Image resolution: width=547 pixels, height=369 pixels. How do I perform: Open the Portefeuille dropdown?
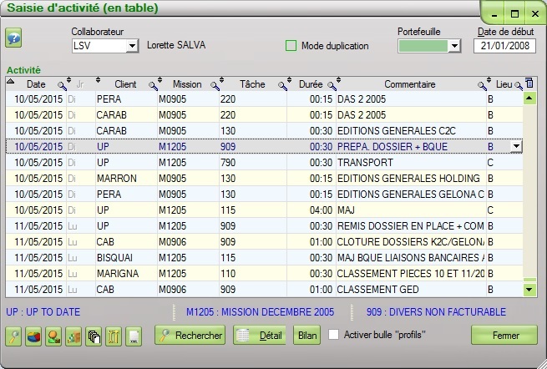(x=454, y=46)
